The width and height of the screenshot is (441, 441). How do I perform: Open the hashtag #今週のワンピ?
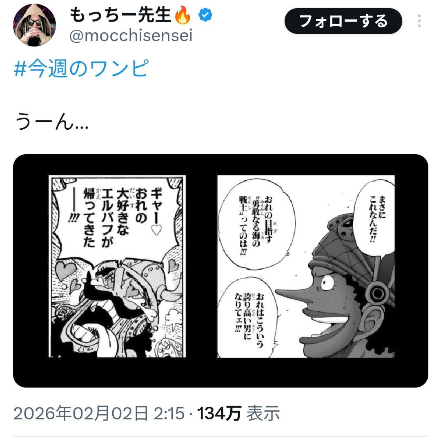click(x=81, y=69)
